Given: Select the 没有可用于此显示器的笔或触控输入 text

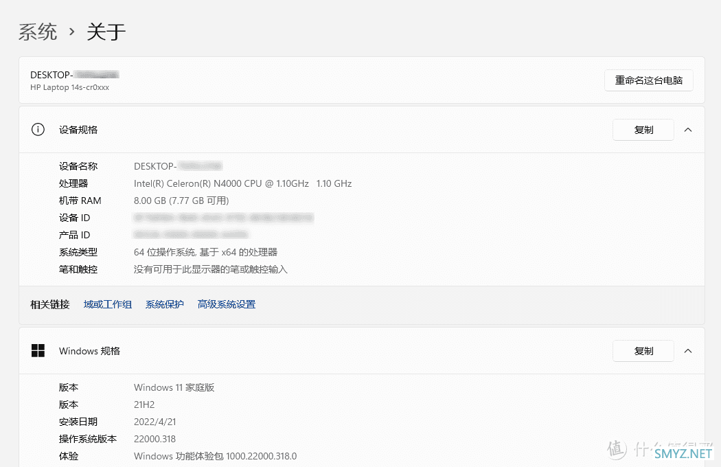Looking at the screenshot, I should point(211,269).
